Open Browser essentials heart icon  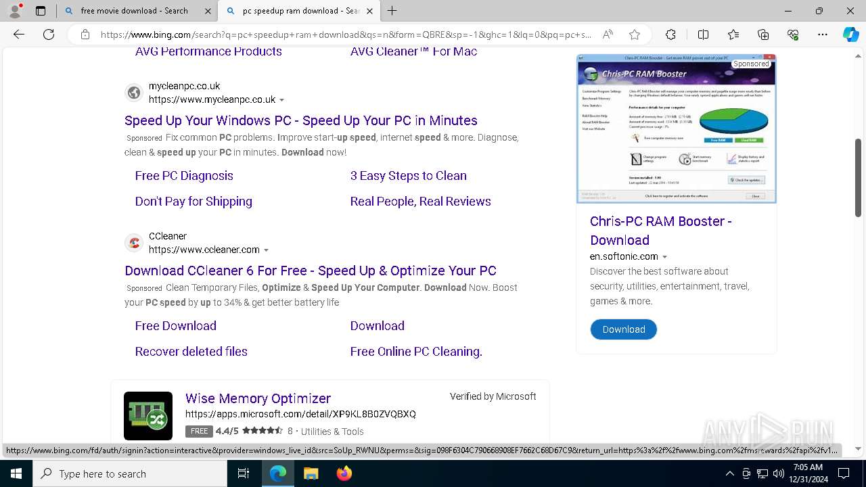[793, 34]
